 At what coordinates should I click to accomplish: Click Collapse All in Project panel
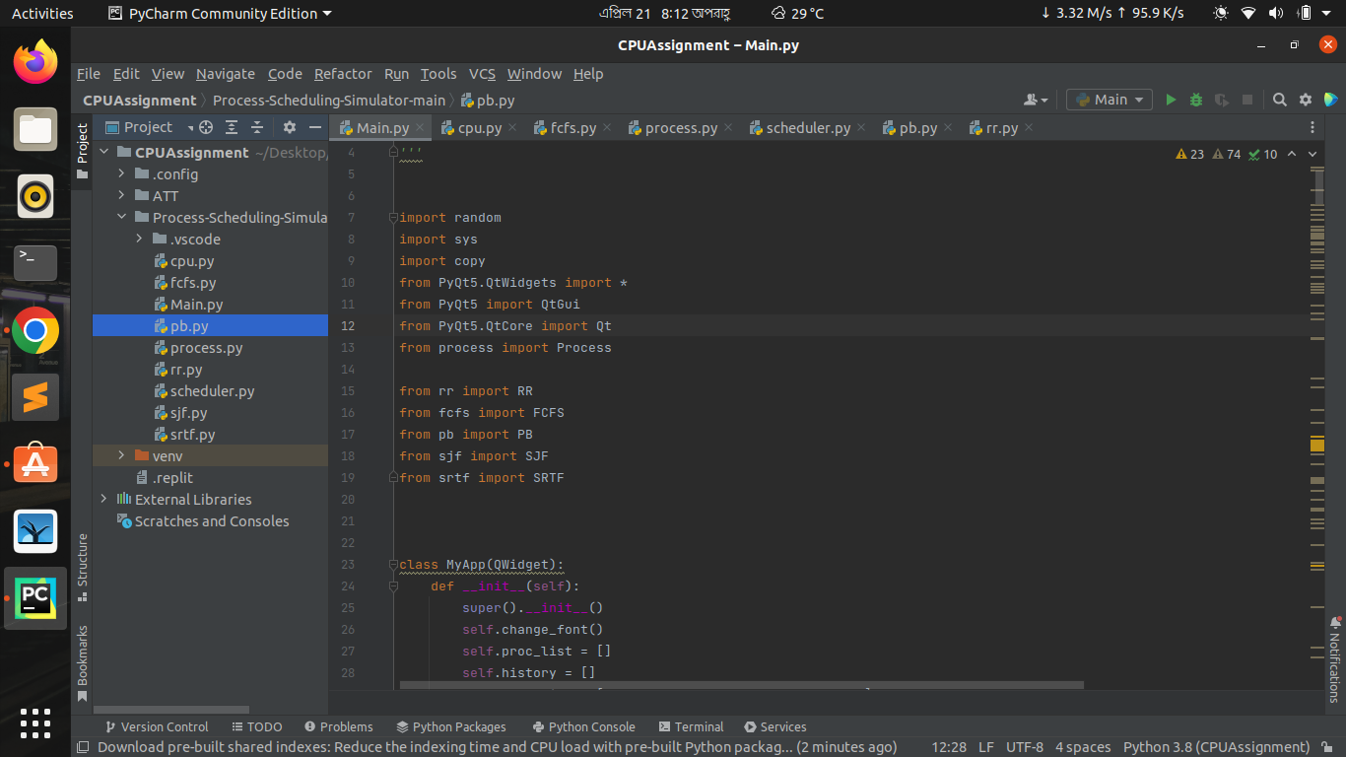pos(257,127)
